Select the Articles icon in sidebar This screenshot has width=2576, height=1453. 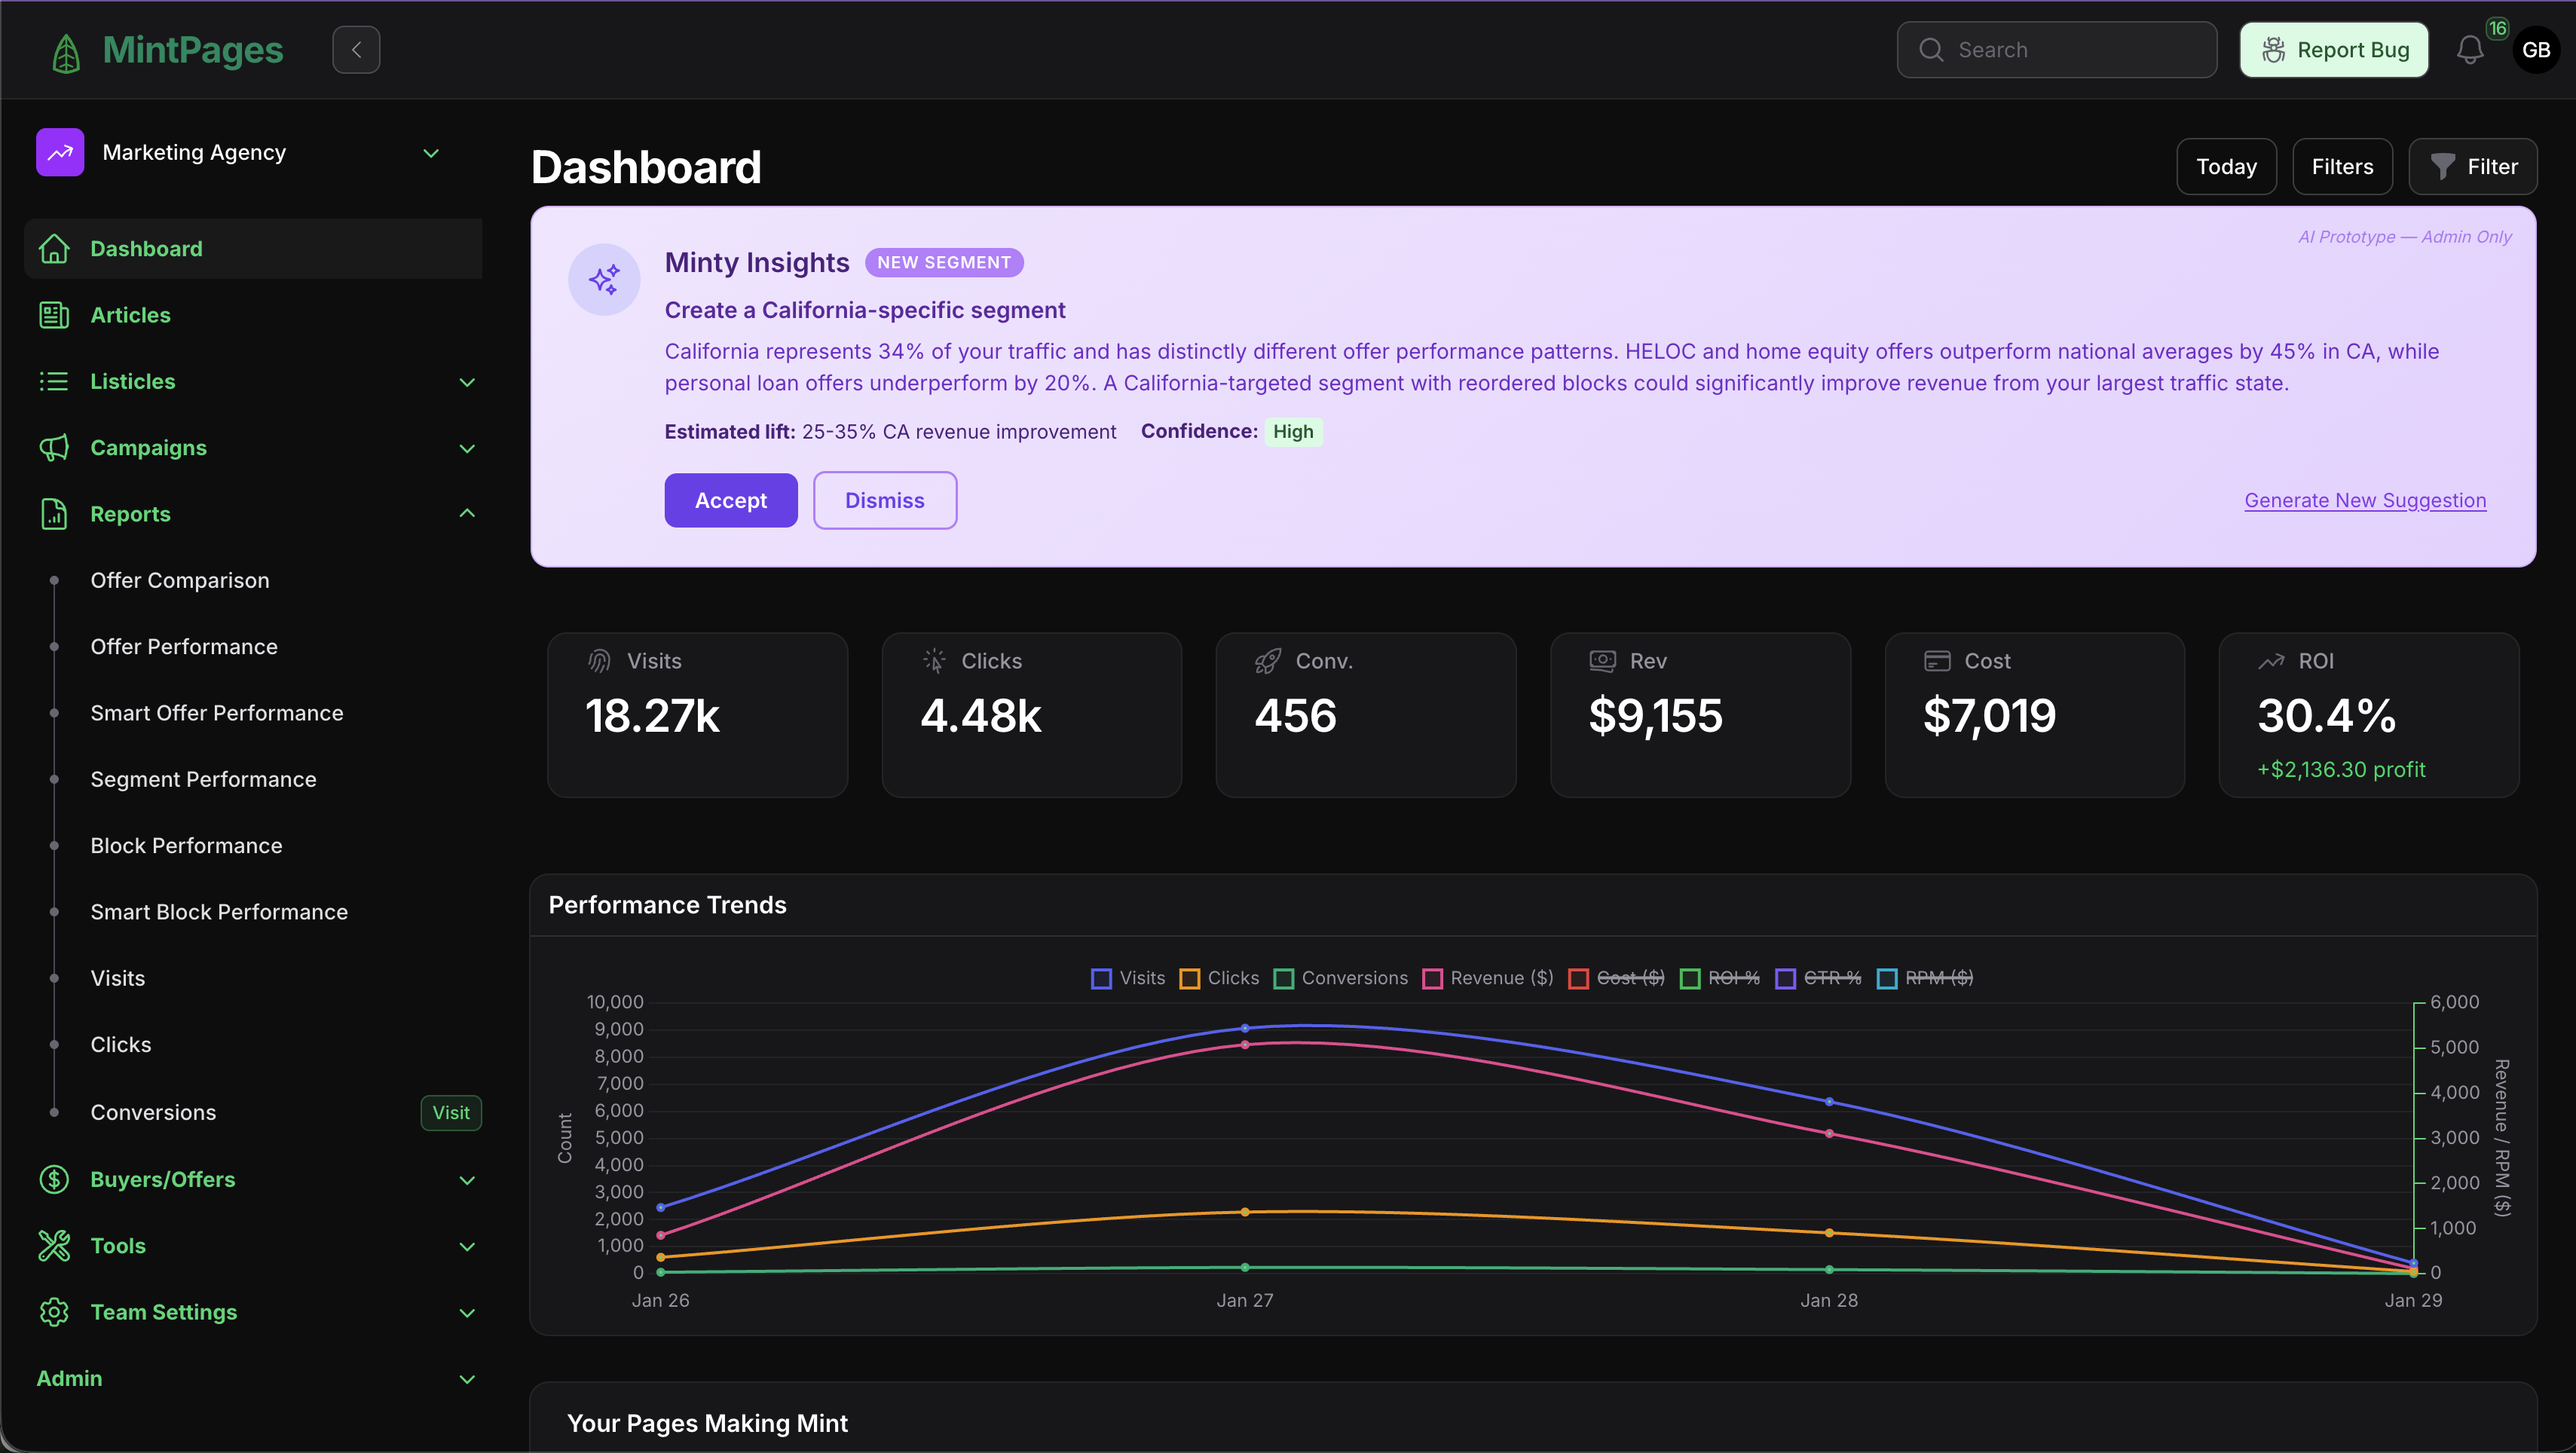point(54,314)
